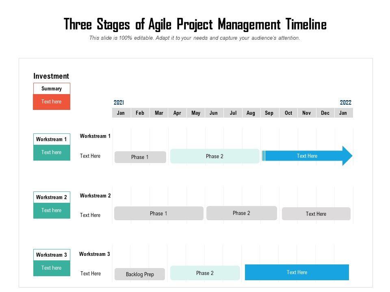Select the Workstream 1 label box

coord(52,139)
